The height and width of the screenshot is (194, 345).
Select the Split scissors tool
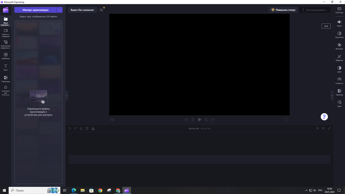click(x=81, y=128)
